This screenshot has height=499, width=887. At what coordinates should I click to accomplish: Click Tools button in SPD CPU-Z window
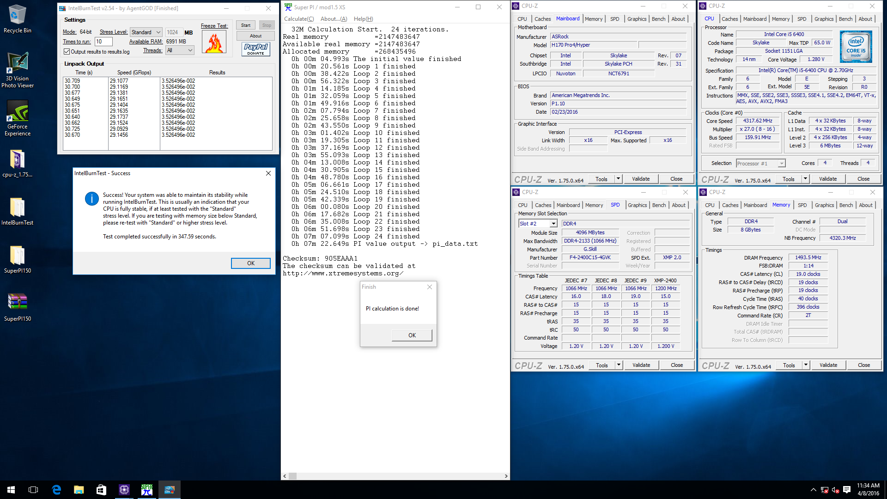point(601,365)
